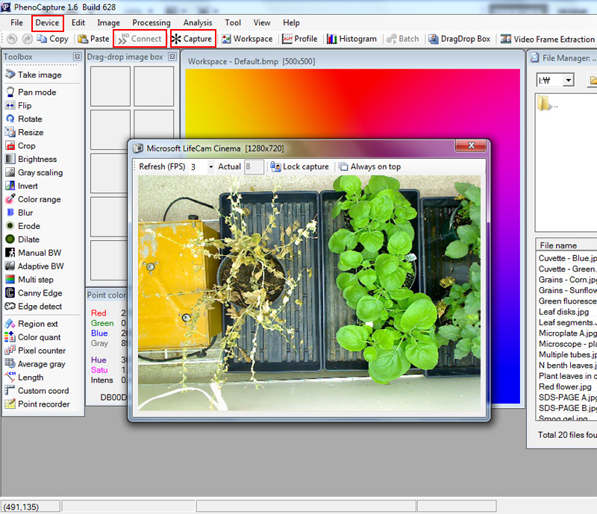Open the Pixel counter tool
Image resolution: width=597 pixels, height=514 pixels.
(x=41, y=351)
